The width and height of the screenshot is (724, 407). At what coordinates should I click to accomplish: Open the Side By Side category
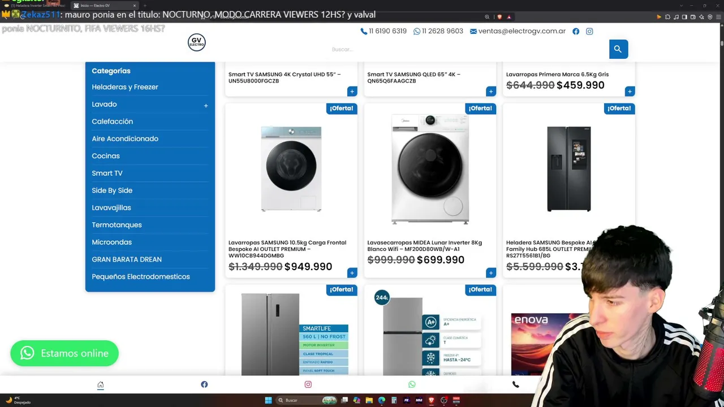[112, 190]
